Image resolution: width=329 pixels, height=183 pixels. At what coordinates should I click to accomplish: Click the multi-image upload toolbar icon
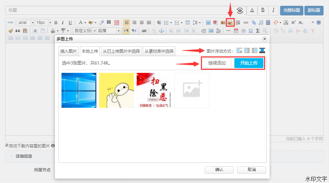(230, 23)
